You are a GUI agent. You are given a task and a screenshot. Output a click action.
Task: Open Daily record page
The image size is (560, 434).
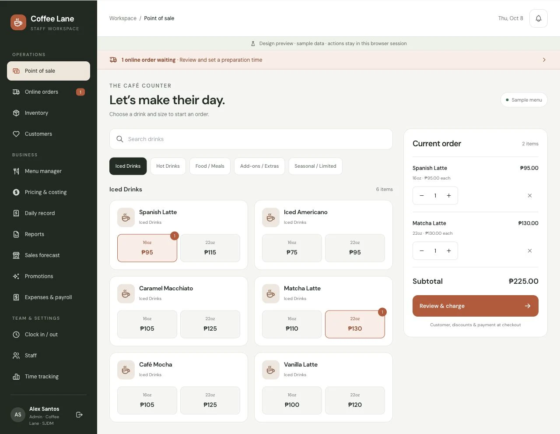pyautogui.click(x=49, y=213)
